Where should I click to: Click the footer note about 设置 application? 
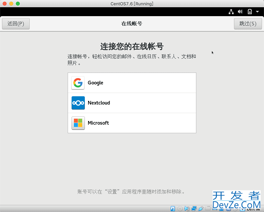tap(131, 192)
